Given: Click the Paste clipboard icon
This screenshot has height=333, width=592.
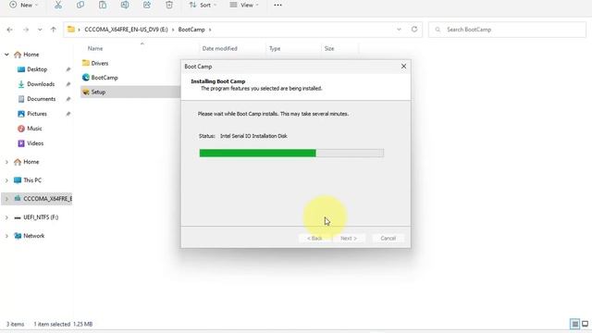Looking at the screenshot, I should pyautogui.click(x=103, y=5).
